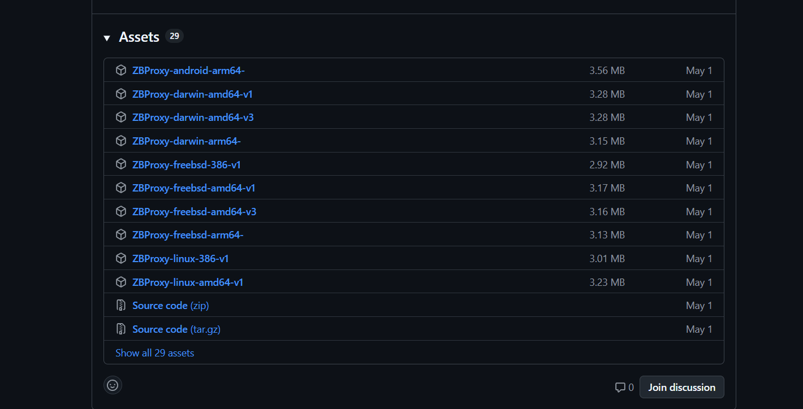The height and width of the screenshot is (409, 803).
Task: Download Source code (zip) archive
Action: pos(170,306)
